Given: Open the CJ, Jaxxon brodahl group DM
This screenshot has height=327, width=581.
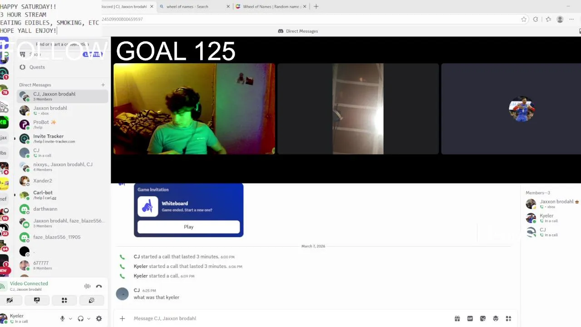Looking at the screenshot, I should point(62,96).
